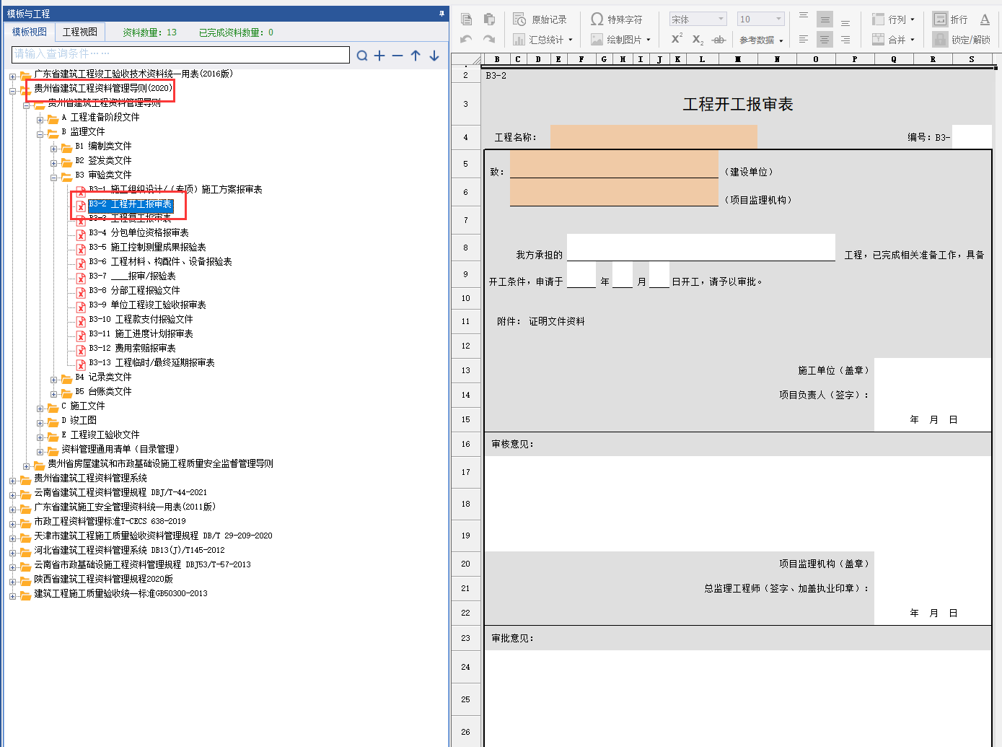1002x747 pixels.
Task: Open B3-13 工程临时/最终延期报审表
Action: [151, 362]
